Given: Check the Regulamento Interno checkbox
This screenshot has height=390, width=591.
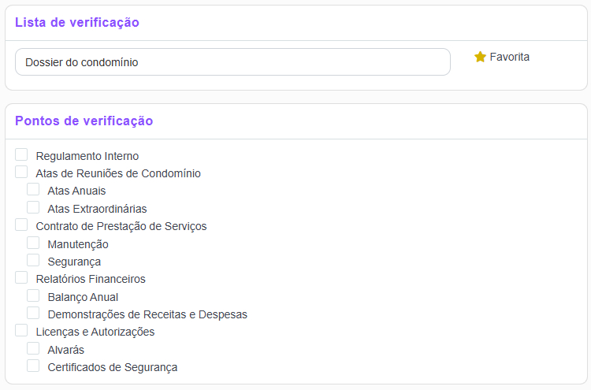Looking at the screenshot, I should (x=21, y=154).
